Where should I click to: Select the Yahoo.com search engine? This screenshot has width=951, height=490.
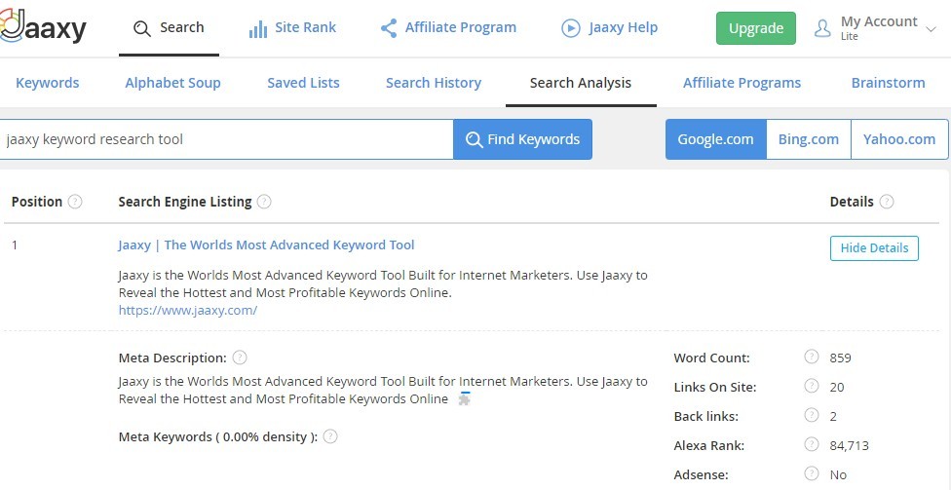point(899,139)
